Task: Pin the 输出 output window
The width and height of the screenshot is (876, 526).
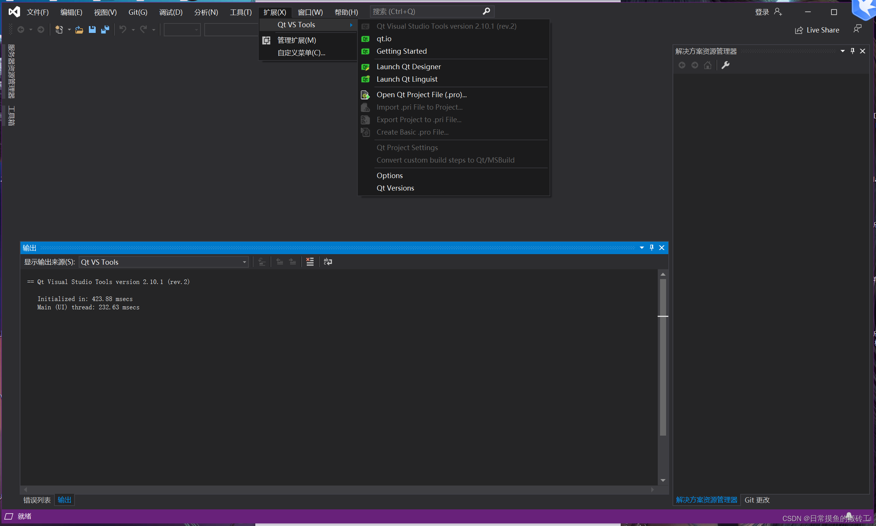Action: point(651,248)
